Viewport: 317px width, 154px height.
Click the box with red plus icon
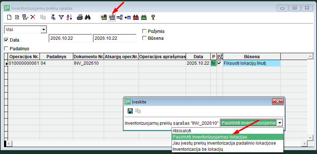tap(104, 17)
